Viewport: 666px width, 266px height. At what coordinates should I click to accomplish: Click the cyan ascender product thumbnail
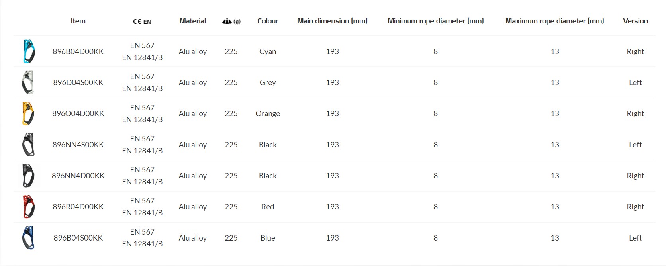click(29, 51)
